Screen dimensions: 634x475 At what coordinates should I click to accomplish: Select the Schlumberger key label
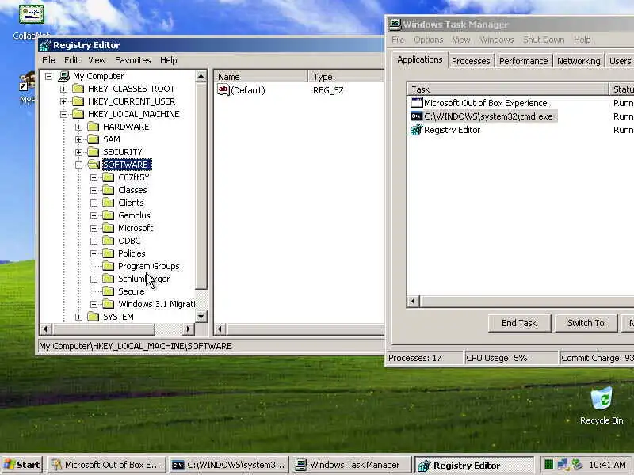point(144,279)
